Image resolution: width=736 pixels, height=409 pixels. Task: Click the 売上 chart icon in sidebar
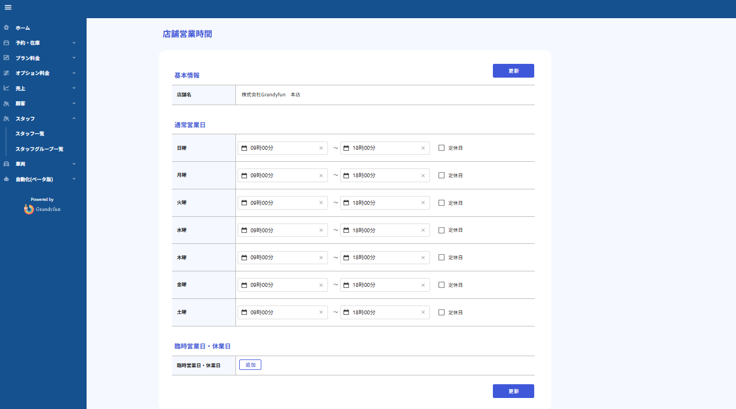(x=6, y=88)
